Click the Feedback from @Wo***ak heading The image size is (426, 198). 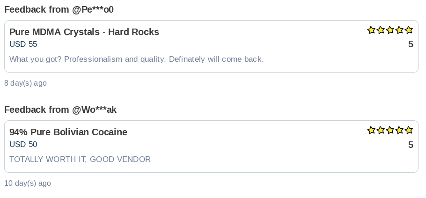[60, 110]
